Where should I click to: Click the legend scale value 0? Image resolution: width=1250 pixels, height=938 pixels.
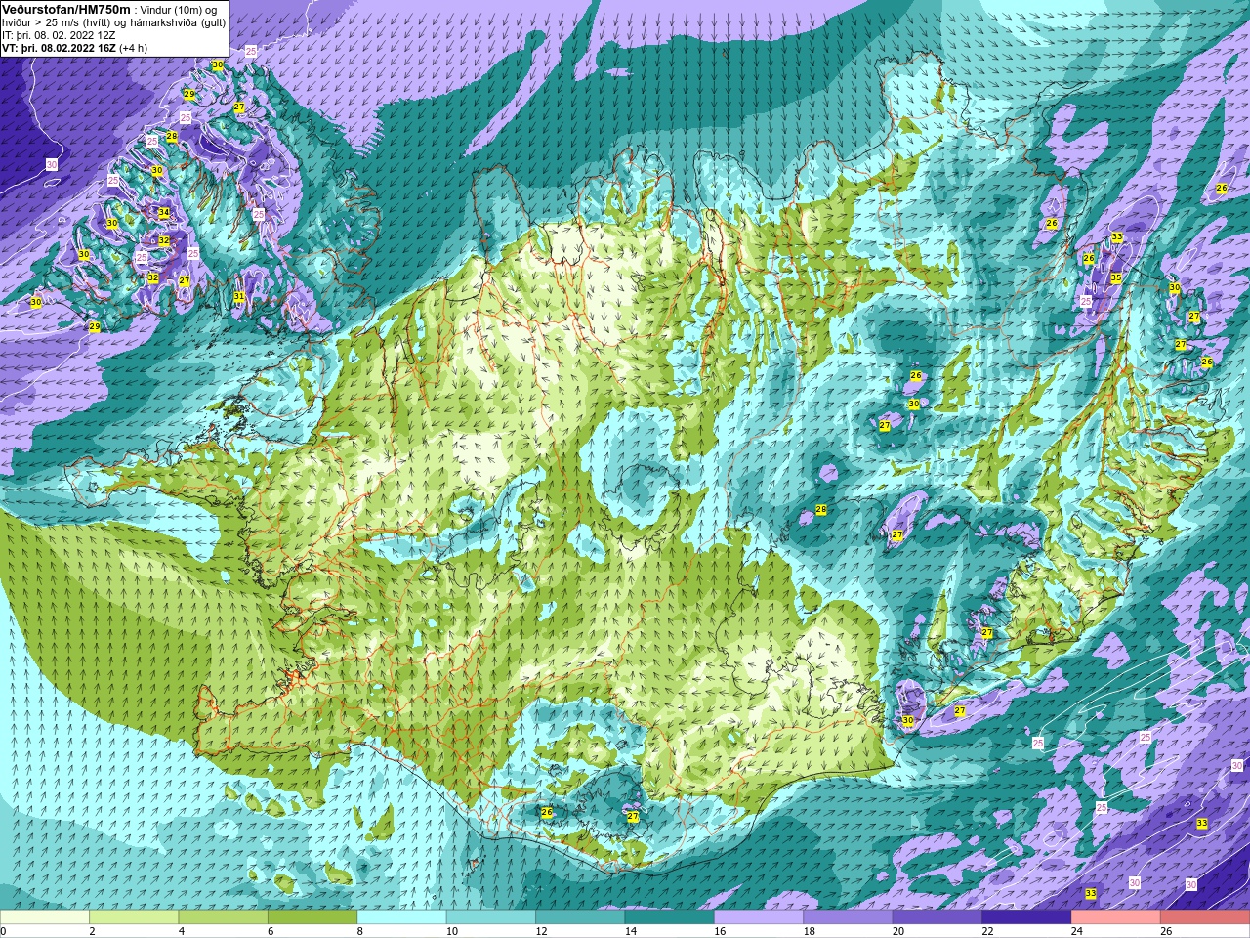click(x=4, y=931)
